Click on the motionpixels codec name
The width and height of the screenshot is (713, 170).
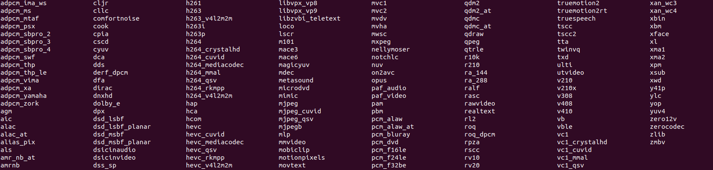tap(302, 158)
